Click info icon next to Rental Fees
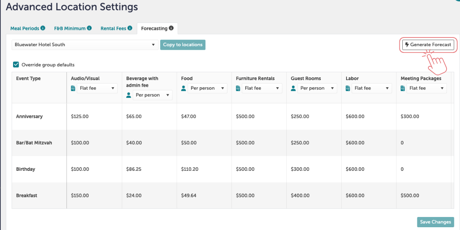 [x=130, y=28]
